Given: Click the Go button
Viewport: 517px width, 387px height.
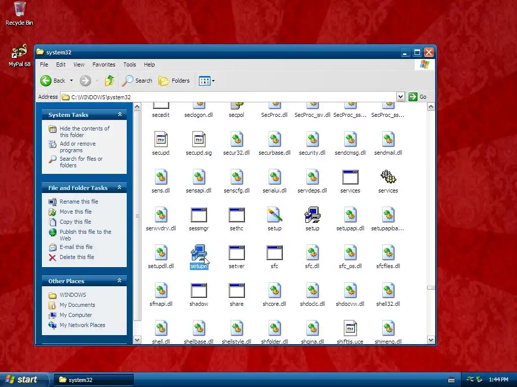Looking at the screenshot, I should click(x=418, y=97).
